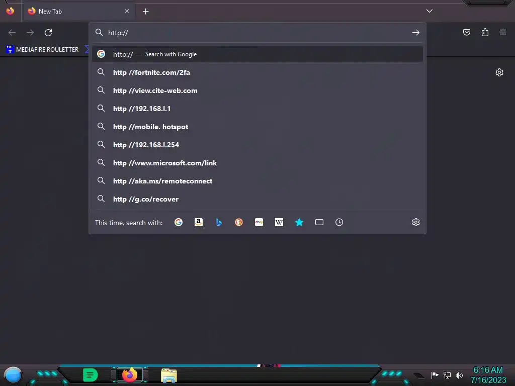Search history using clock icon

(x=339, y=222)
